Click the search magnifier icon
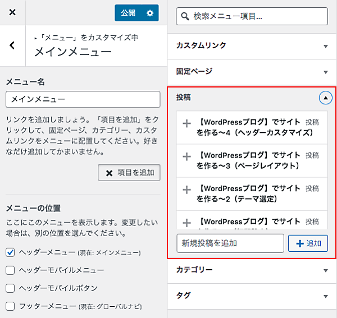Viewport: 337px width, 318px height. pyautogui.click(x=185, y=16)
